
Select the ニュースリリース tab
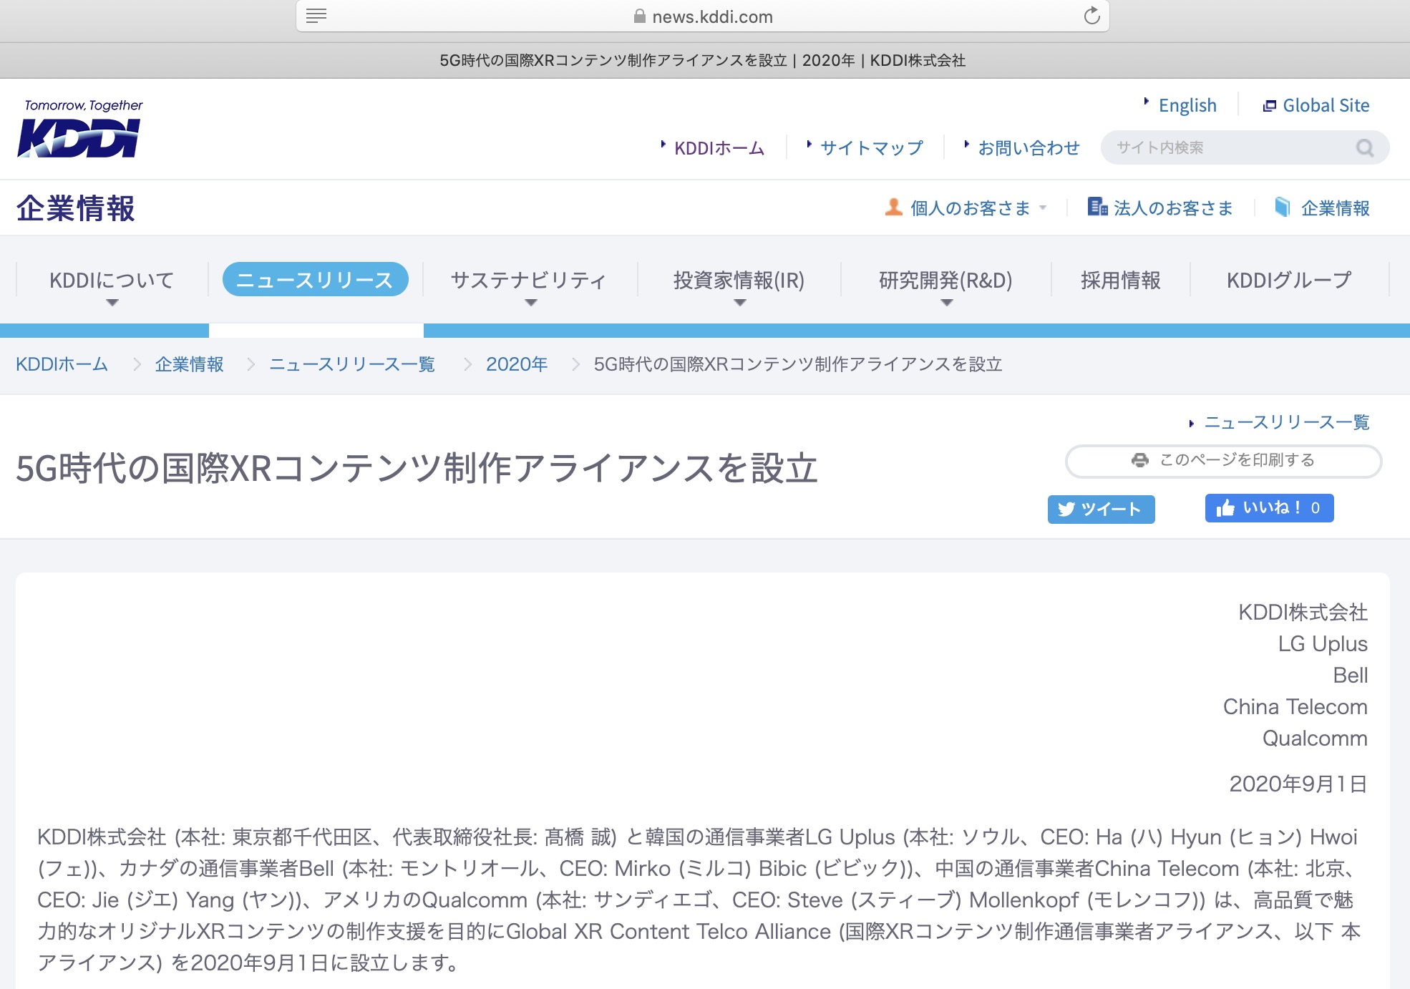(x=315, y=280)
